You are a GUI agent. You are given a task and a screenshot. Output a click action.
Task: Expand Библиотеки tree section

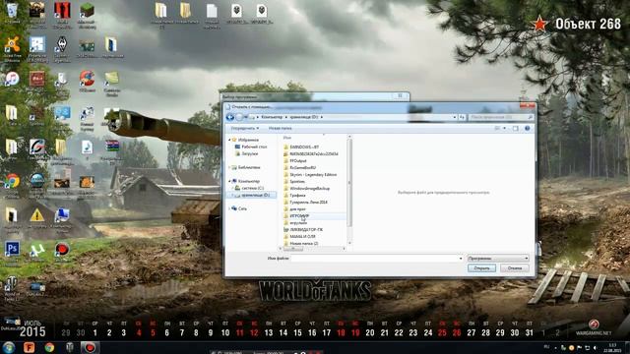[x=229, y=167]
